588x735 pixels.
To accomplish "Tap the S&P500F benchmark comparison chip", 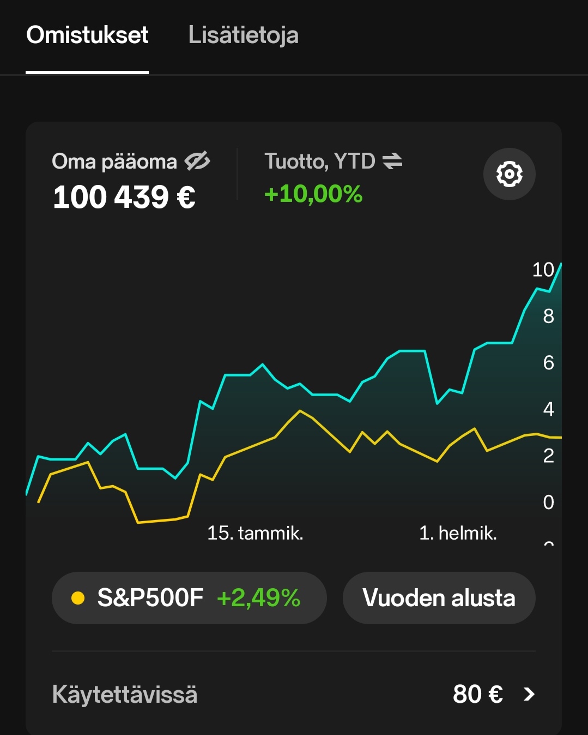I will tap(189, 598).
